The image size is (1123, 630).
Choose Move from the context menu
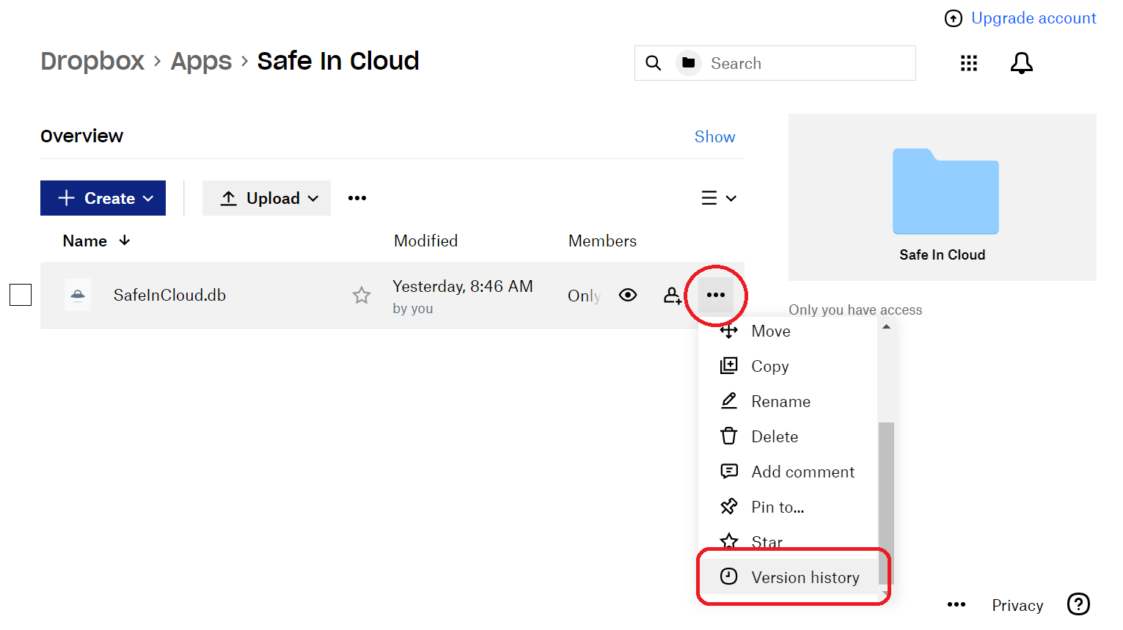coord(789,331)
